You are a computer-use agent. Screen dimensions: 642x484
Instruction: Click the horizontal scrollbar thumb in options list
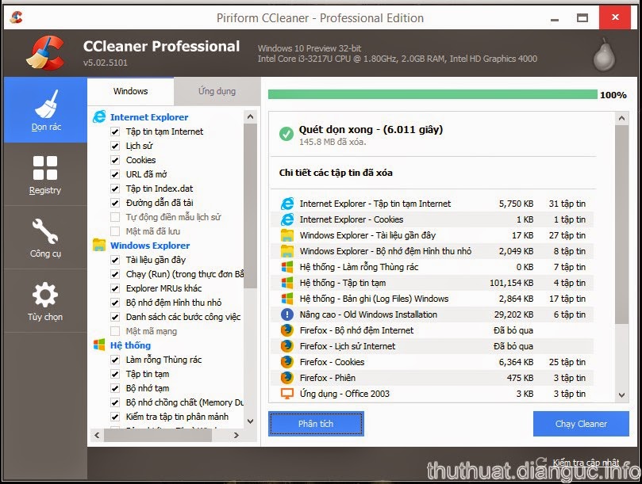coord(158,436)
